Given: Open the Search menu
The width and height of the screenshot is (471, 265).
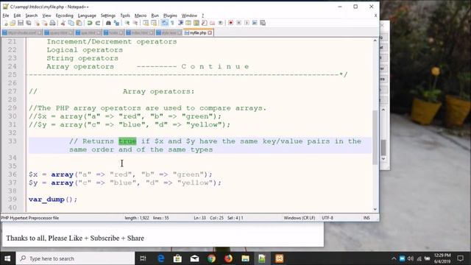Looking at the screenshot, I should tap(31, 15).
